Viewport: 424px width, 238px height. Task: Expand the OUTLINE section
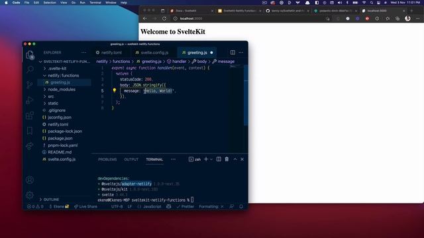point(49,200)
